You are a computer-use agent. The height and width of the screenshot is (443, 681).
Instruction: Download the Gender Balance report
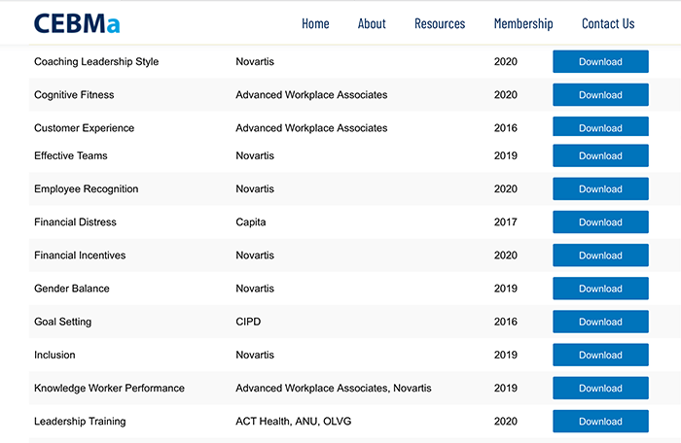[600, 289]
